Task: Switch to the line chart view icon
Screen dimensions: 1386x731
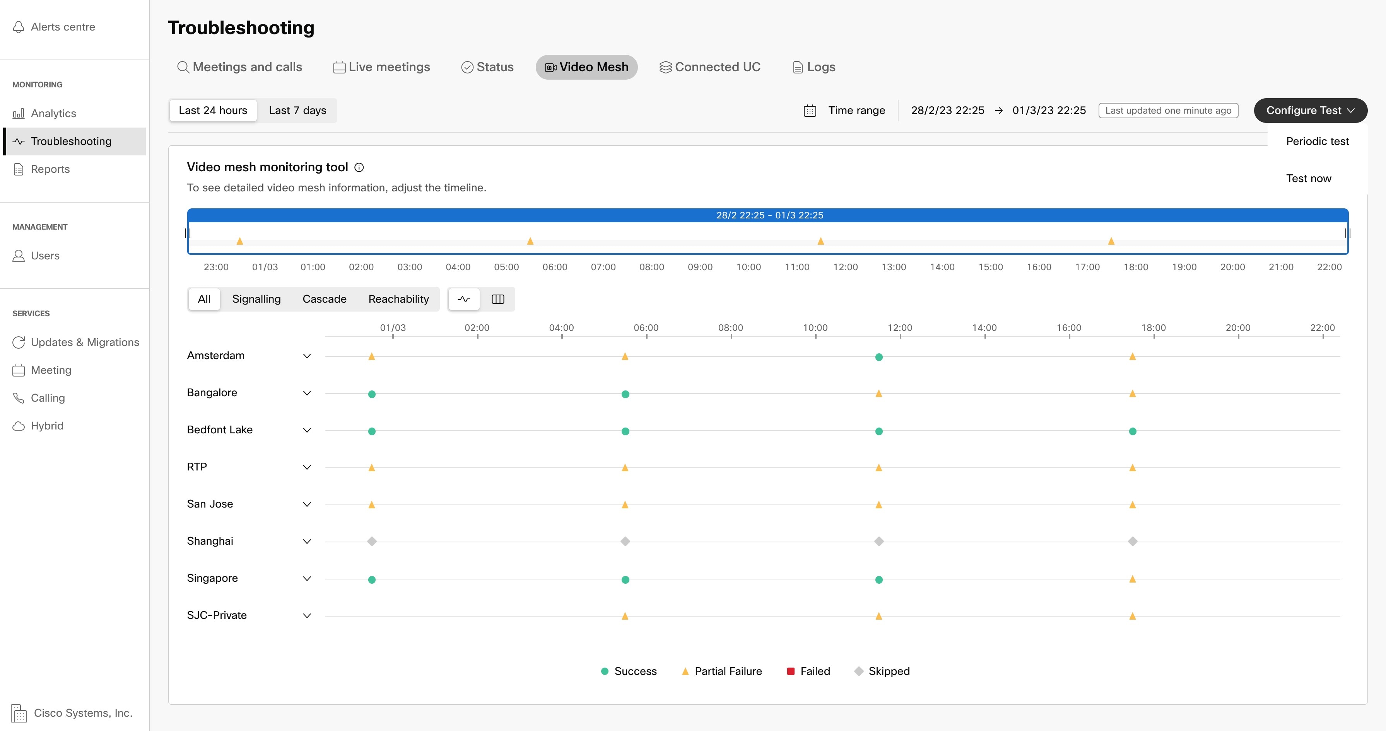Action: point(464,299)
